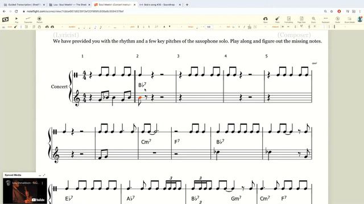Reload the Noteflight page
Viewport: 364px width, 204px height.
pos(16,11)
